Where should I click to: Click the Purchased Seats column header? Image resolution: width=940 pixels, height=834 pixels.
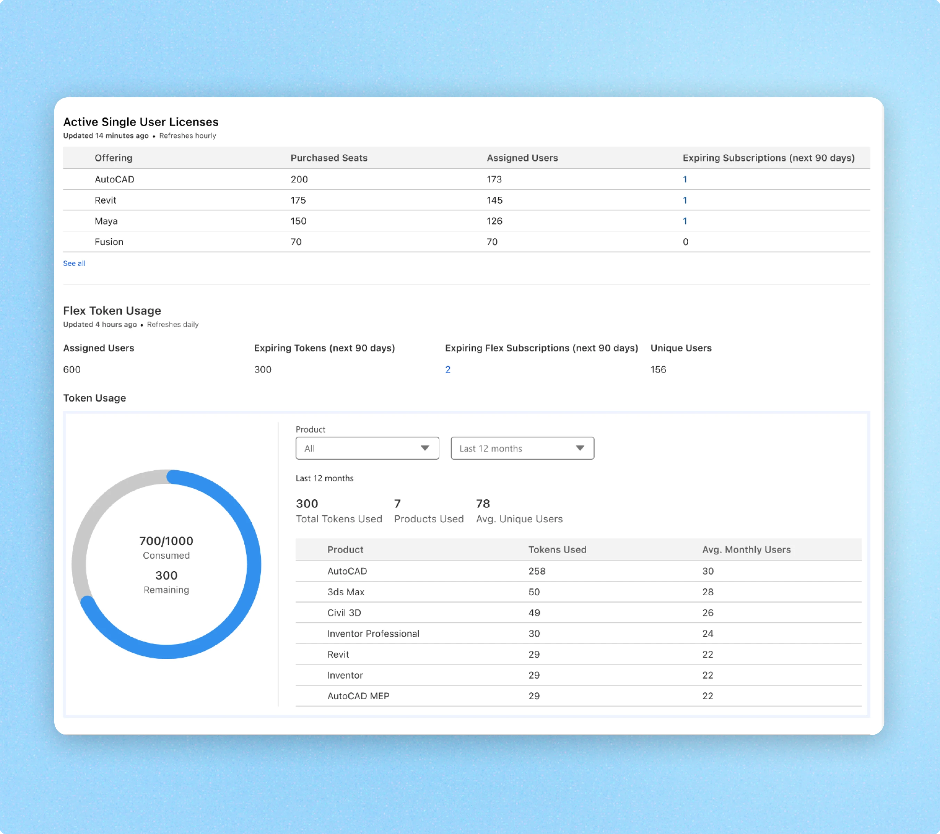[x=329, y=158]
